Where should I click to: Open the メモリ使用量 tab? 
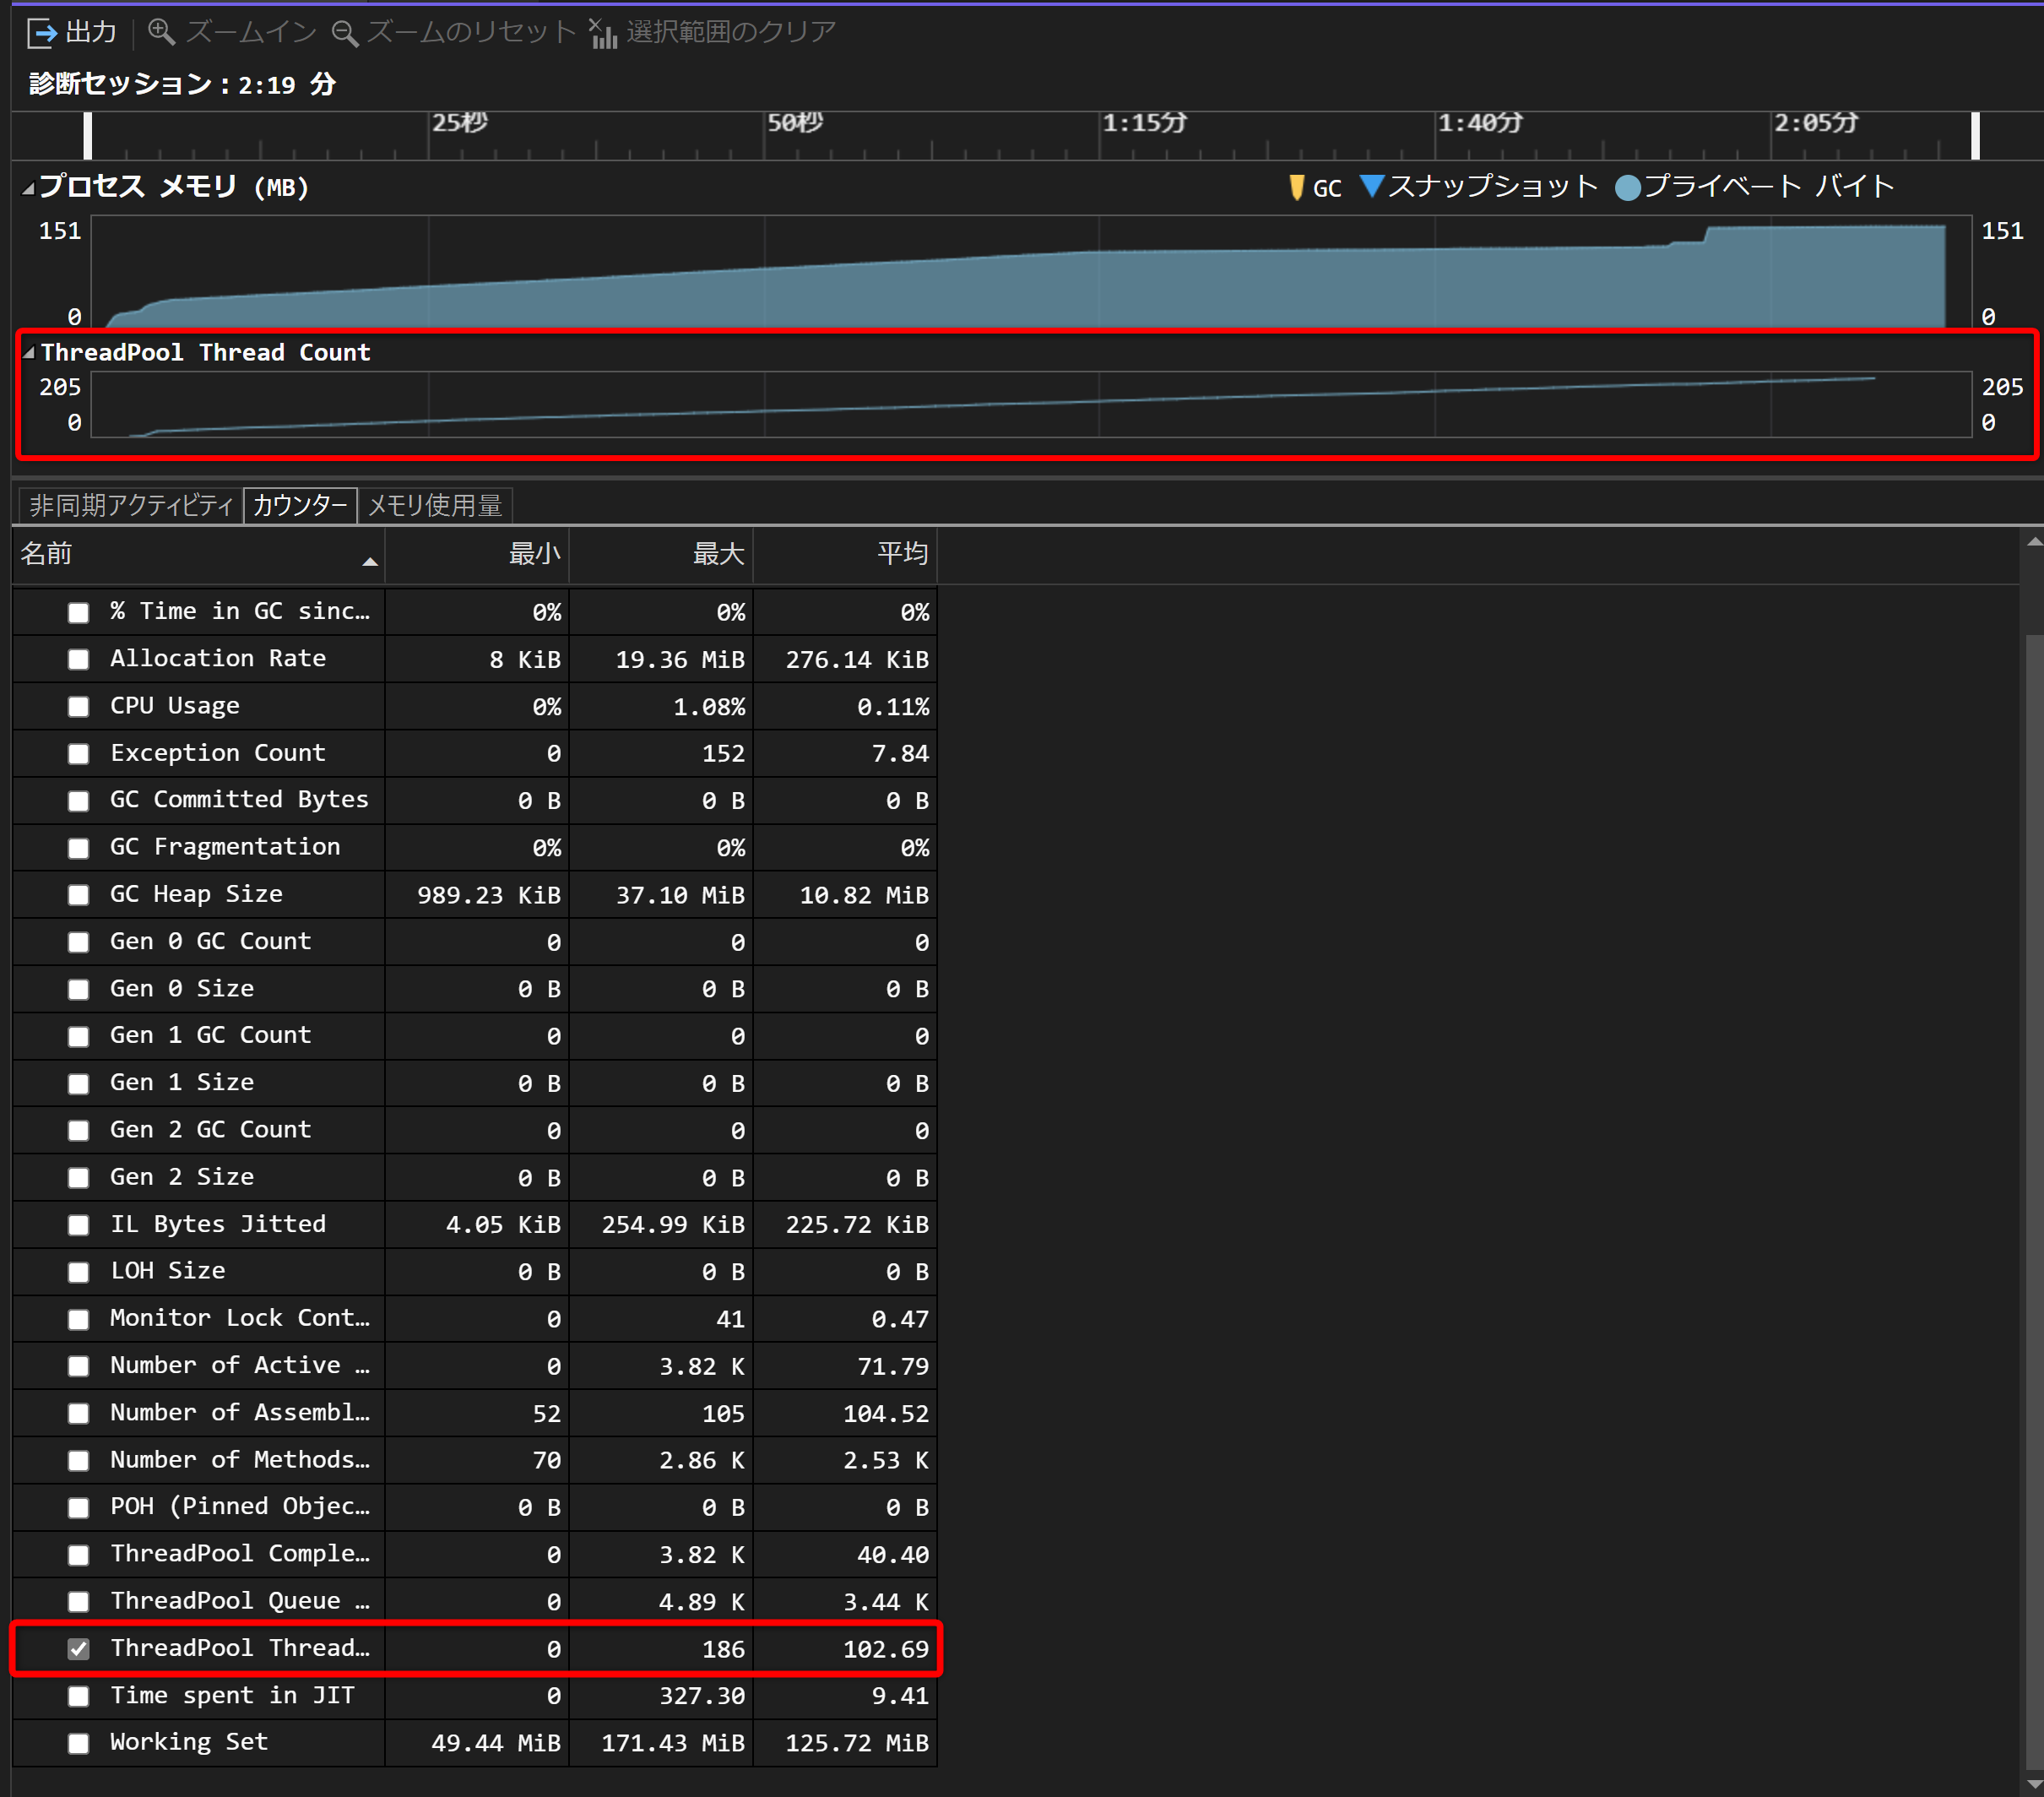434,505
